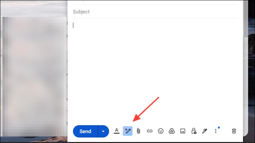The width and height of the screenshot is (255, 143).
Task: Discard the draft with the trash icon
Action: coord(234,131)
